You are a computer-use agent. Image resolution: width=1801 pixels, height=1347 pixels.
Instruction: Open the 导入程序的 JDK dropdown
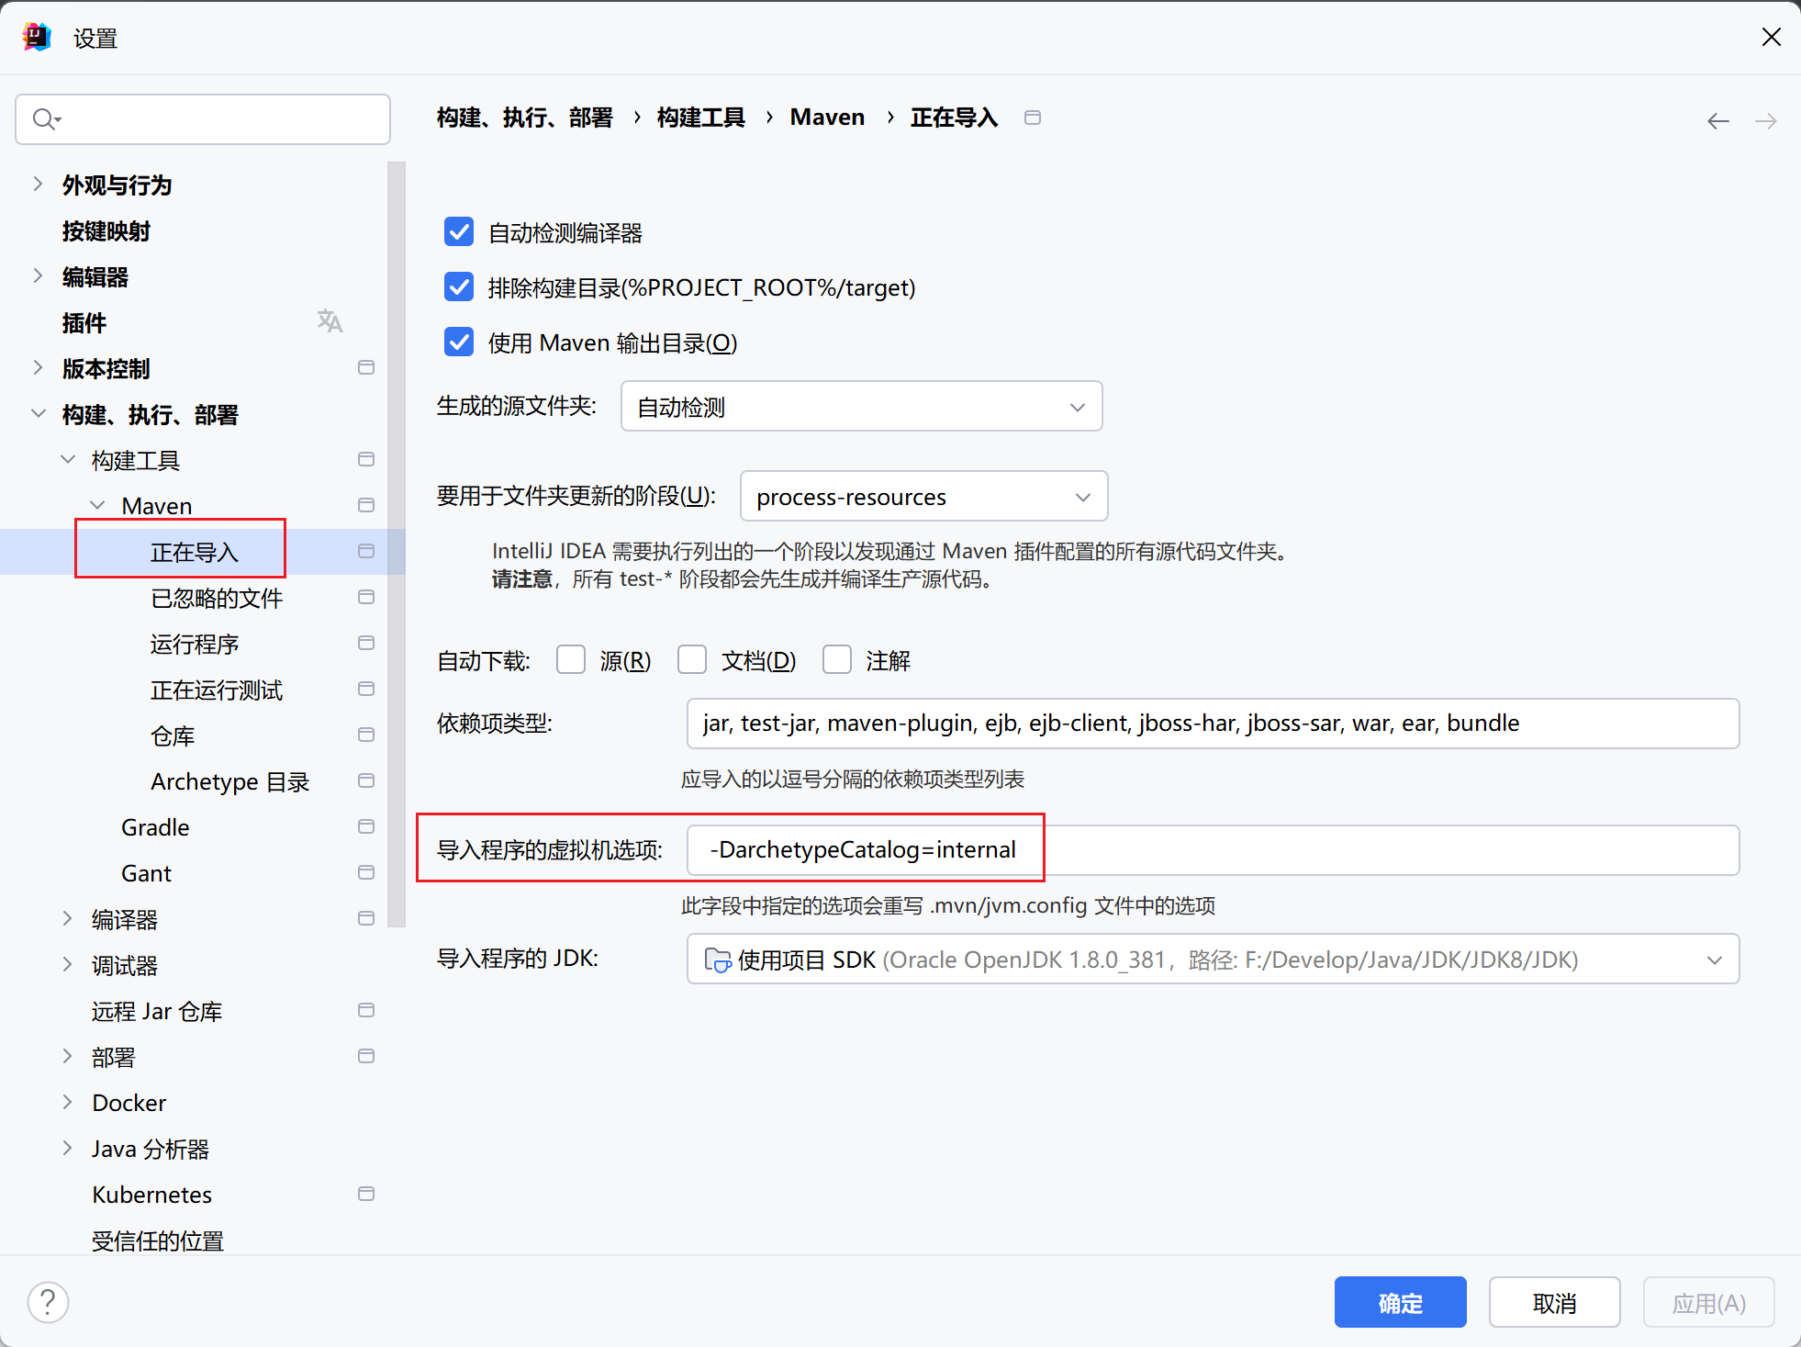click(x=1213, y=960)
